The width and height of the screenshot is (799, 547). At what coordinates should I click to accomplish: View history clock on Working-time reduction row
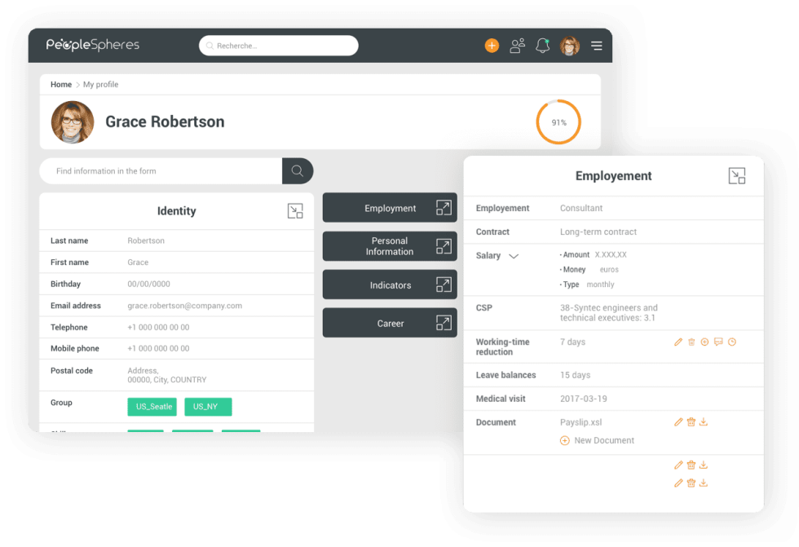(732, 342)
